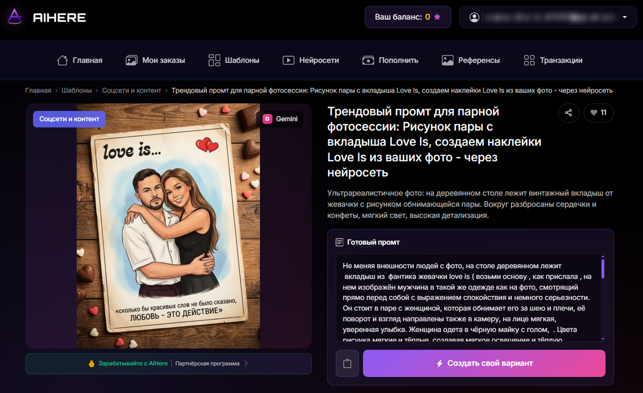
Task: Open Главная in the navigation menu
Action: [79, 60]
